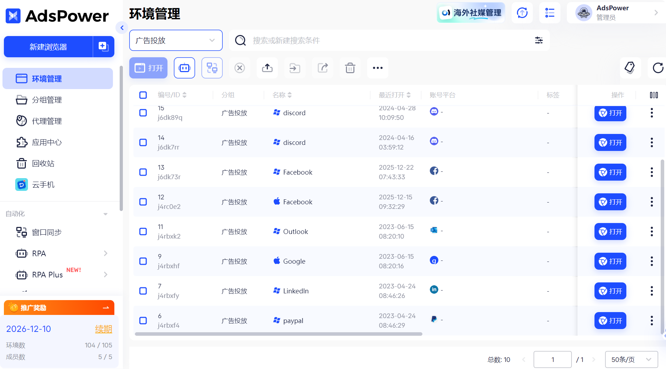Check the select-all checkbox in the table header

[x=143, y=95]
